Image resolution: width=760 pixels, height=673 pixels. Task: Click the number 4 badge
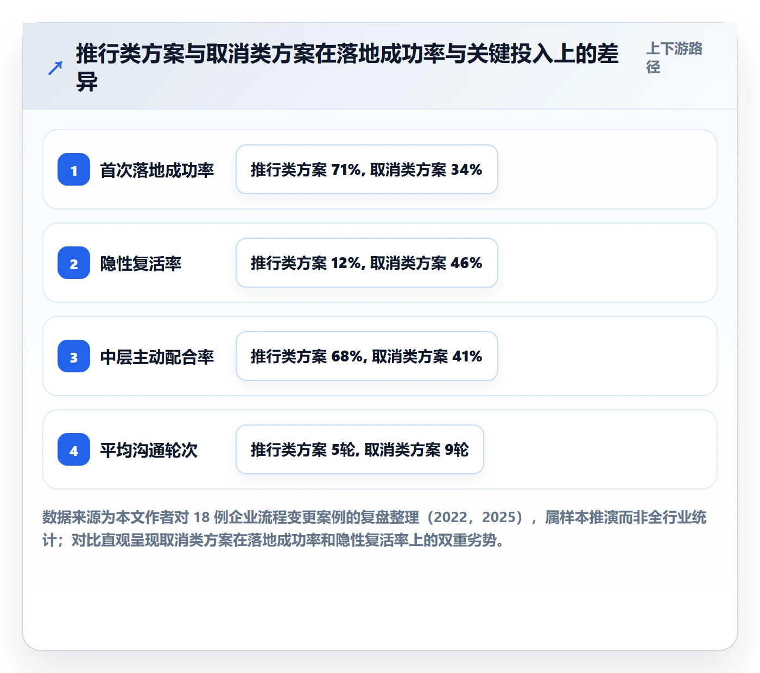(74, 449)
